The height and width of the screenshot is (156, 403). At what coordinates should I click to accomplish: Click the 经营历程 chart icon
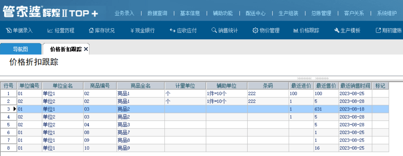[50, 30]
